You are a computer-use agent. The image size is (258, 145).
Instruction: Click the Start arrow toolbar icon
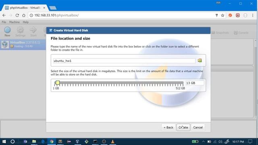coord(33,31)
